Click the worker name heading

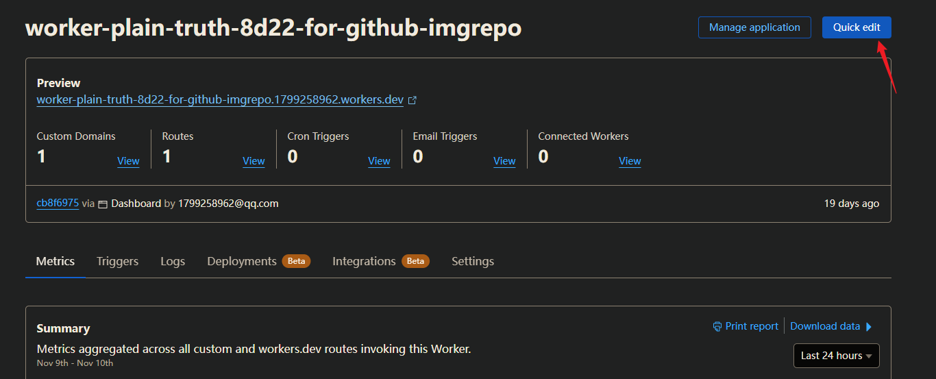pyautogui.click(x=273, y=27)
